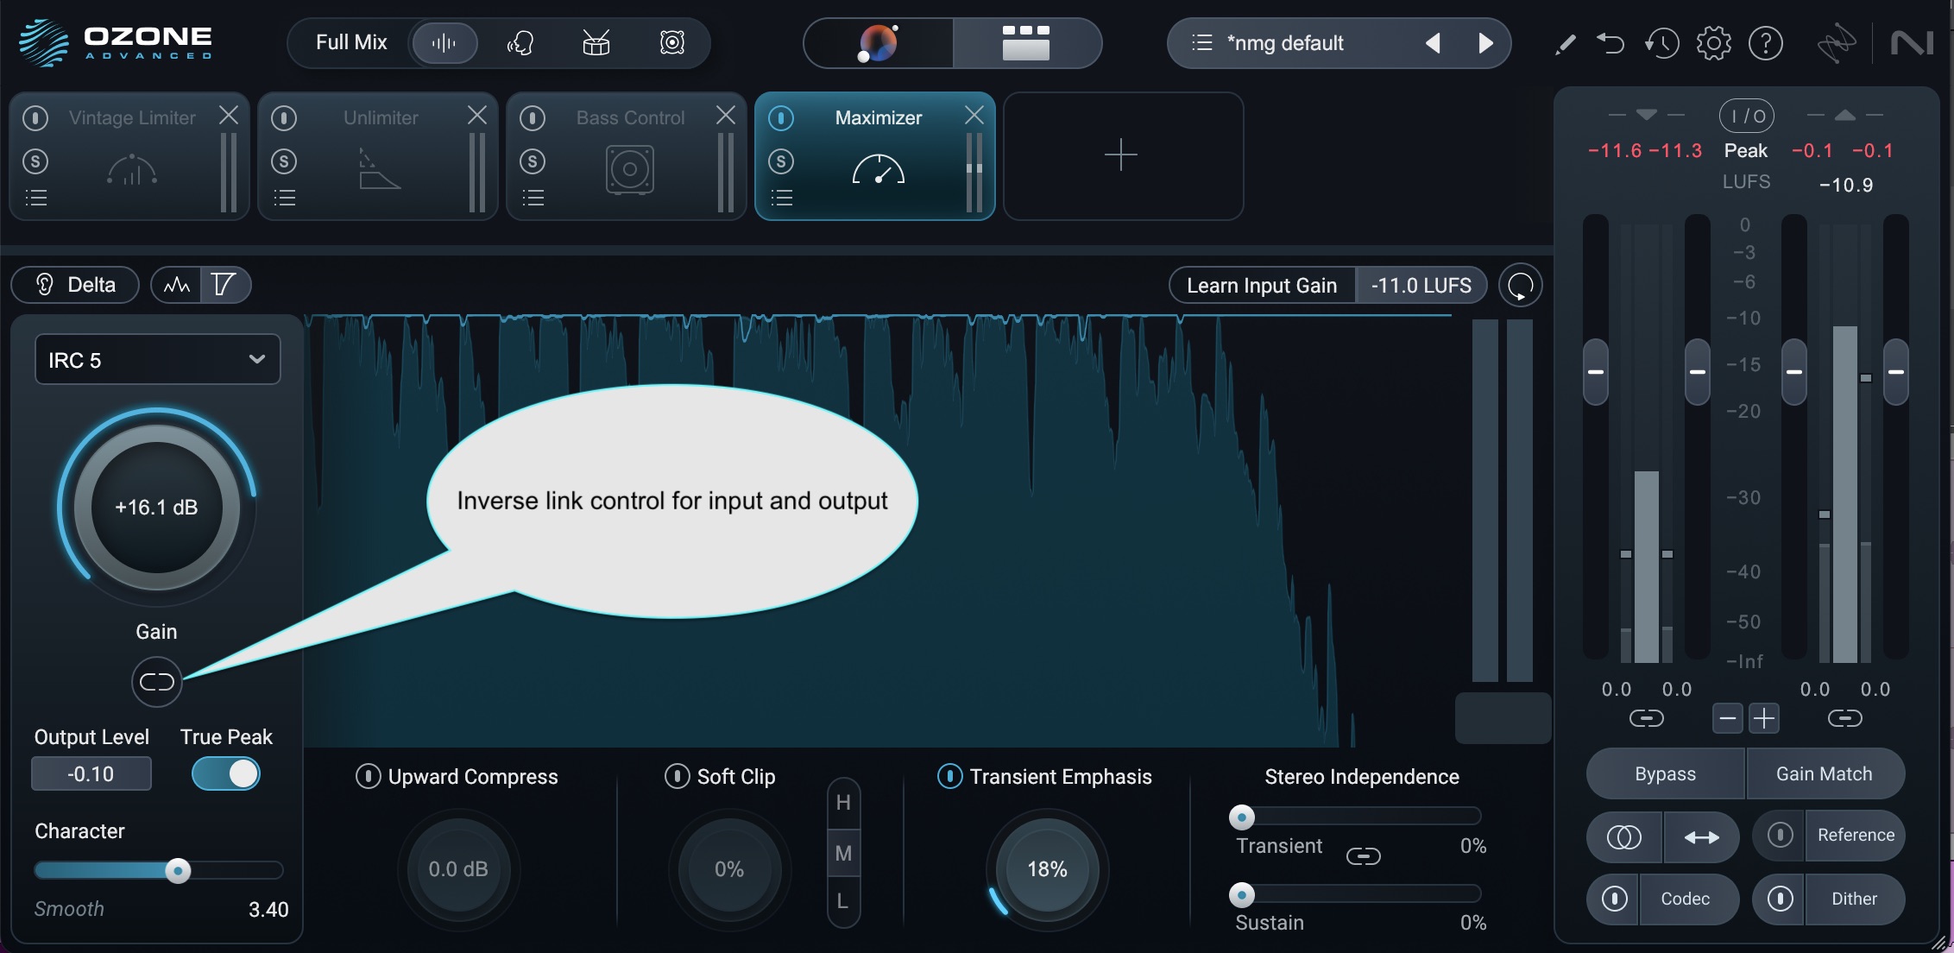Screen dimensions: 1954x953
Task: Open the Master Assistant orb view
Action: pyautogui.click(x=879, y=43)
